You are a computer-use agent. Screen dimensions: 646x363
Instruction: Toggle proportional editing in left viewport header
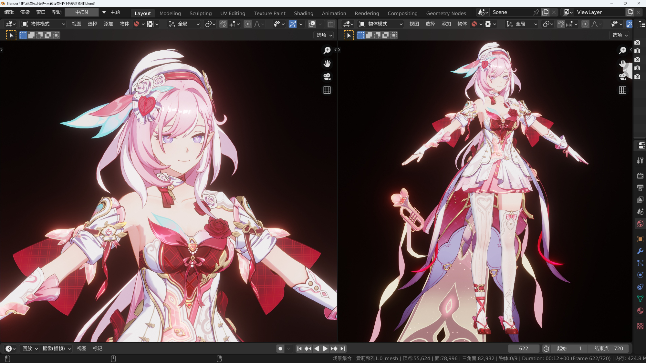(247, 24)
